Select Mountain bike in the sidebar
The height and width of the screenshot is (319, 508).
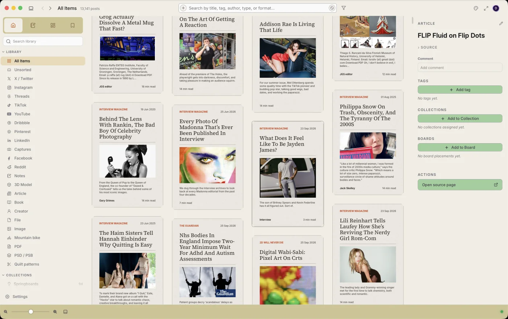[43, 238]
